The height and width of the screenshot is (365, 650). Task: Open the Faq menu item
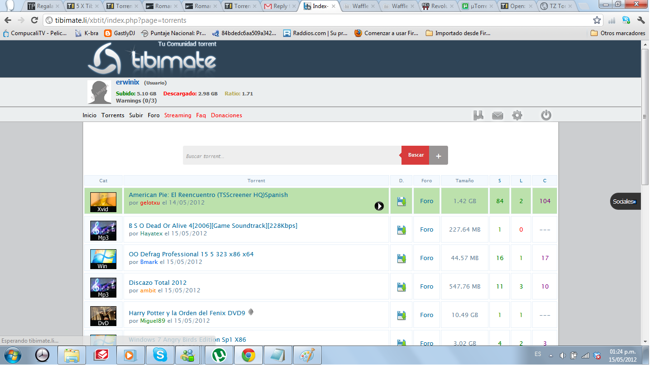coord(201,115)
